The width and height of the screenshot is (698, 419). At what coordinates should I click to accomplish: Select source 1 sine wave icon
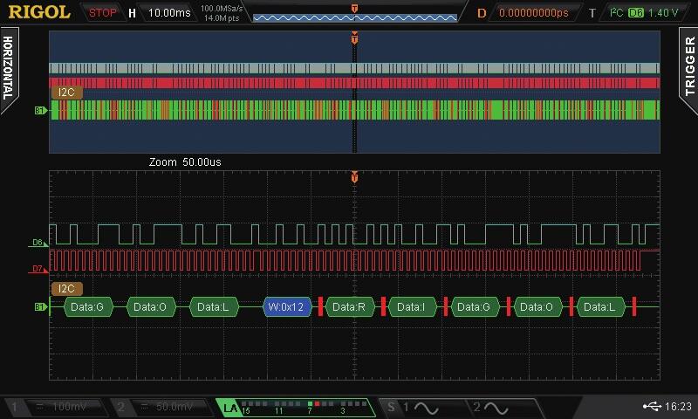pyautogui.click(x=416, y=408)
